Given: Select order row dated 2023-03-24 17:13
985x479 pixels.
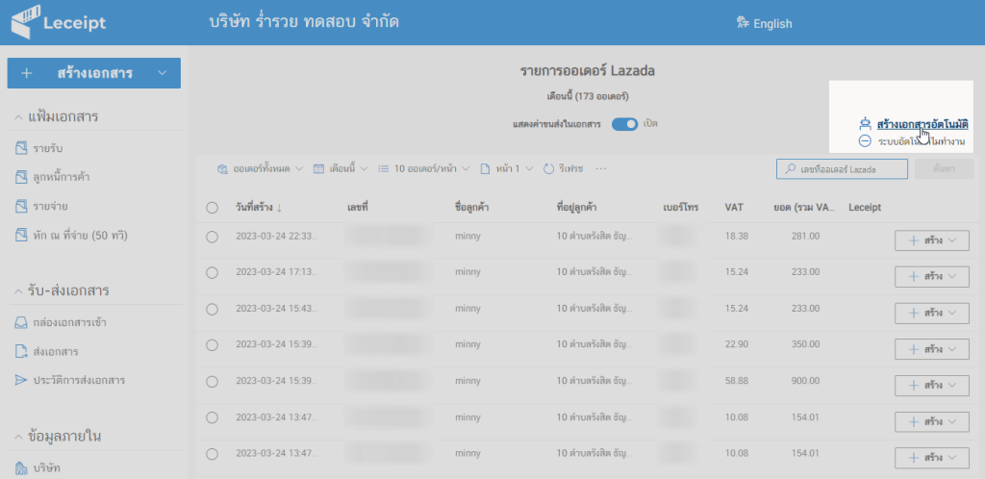Looking at the screenshot, I should click(212, 272).
